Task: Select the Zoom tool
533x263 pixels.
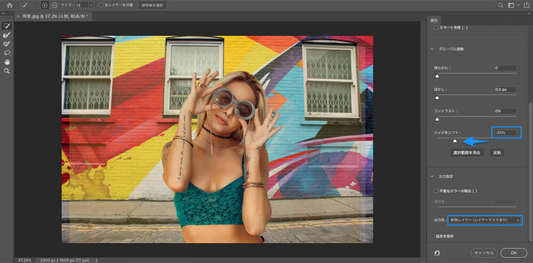Action: click(7, 71)
